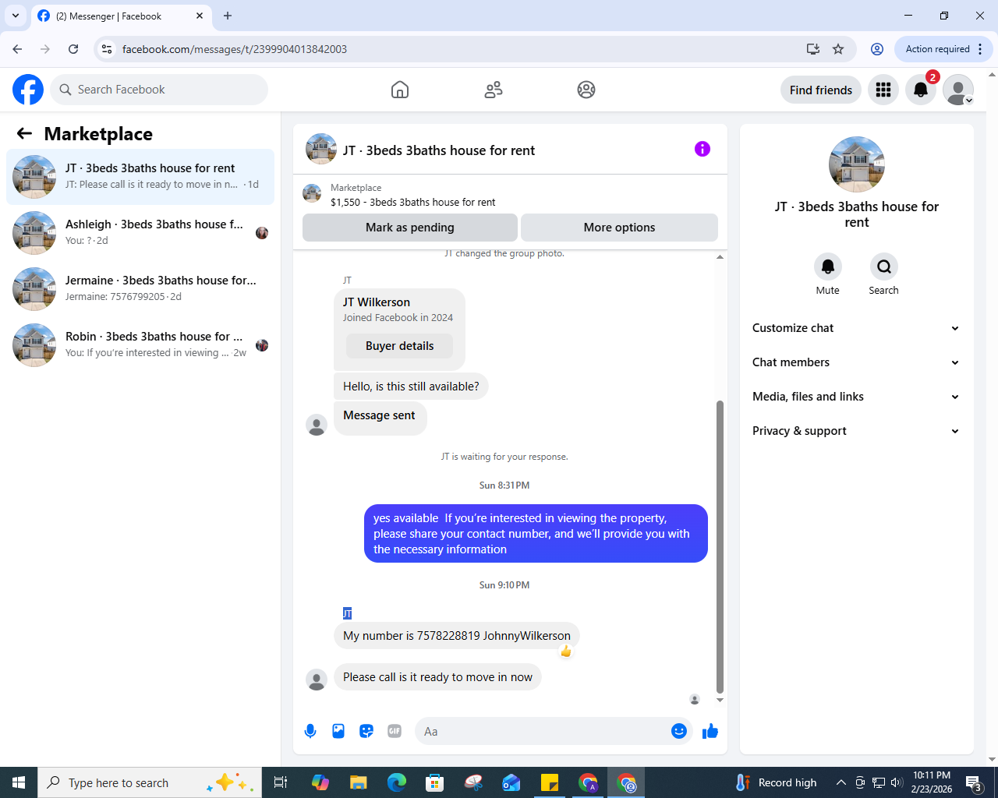
Task: Open conversation information purple icon
Action: pyautogui.click(x=702, y=149)
